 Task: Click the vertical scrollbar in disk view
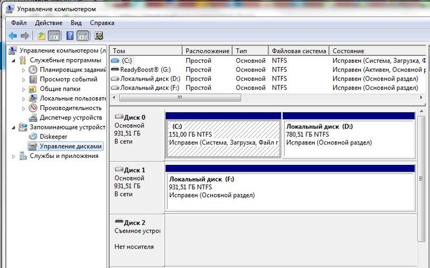tap(421, 179)
